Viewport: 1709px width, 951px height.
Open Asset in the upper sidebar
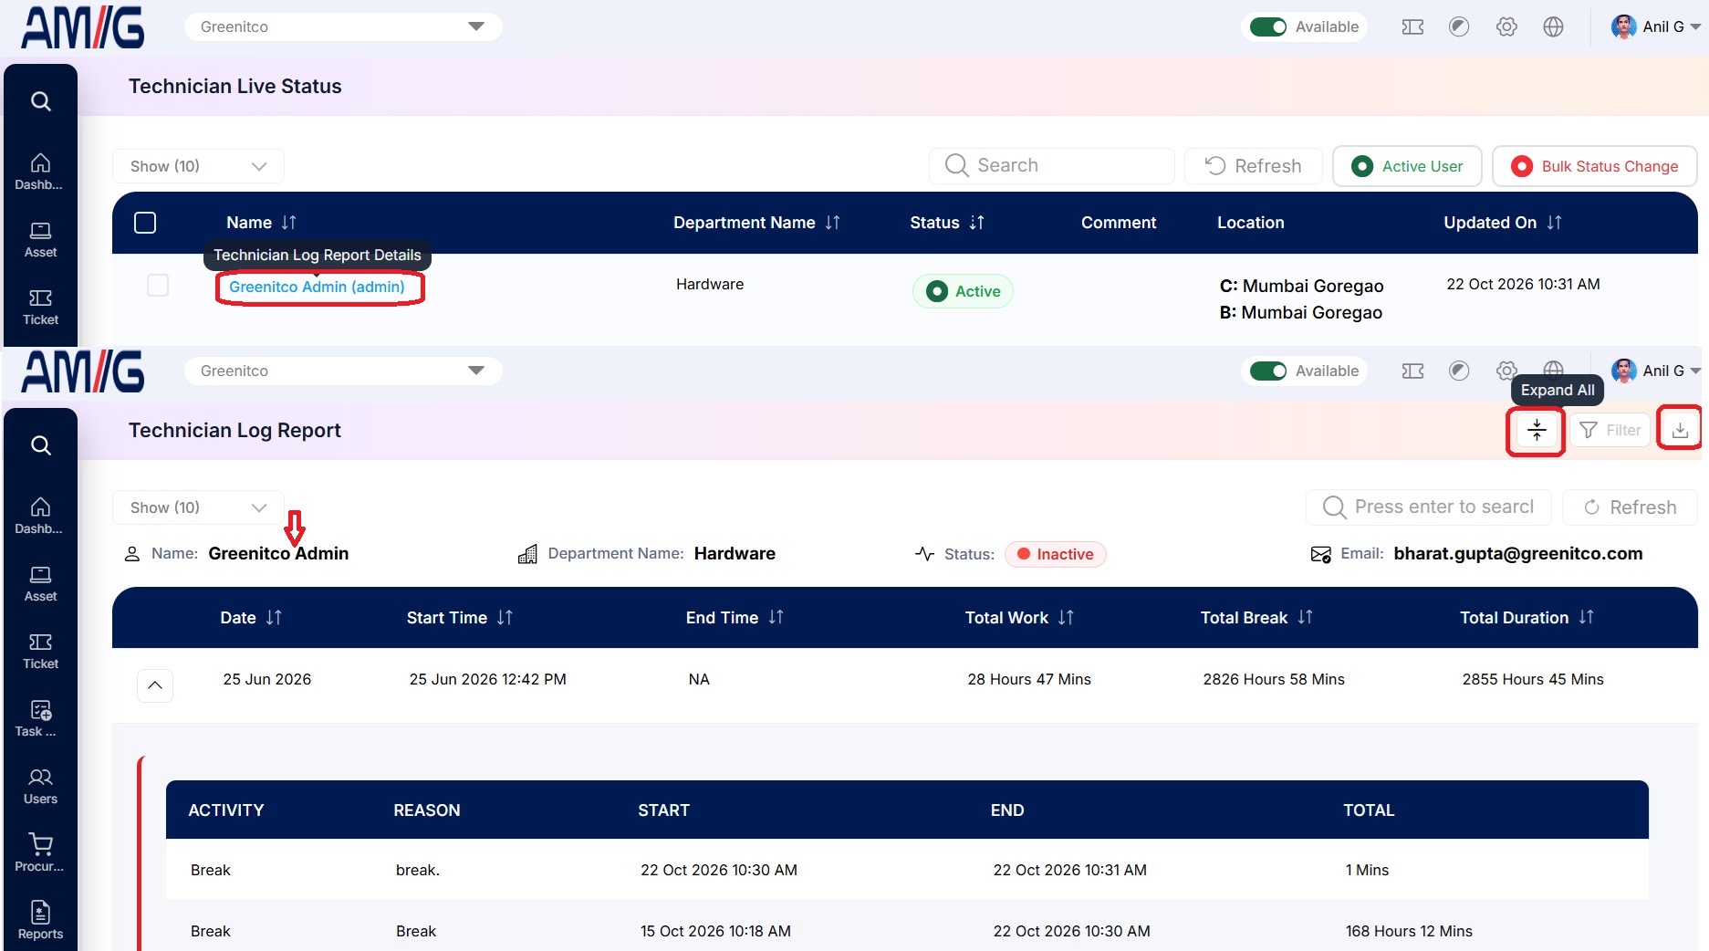pos(40,240)
